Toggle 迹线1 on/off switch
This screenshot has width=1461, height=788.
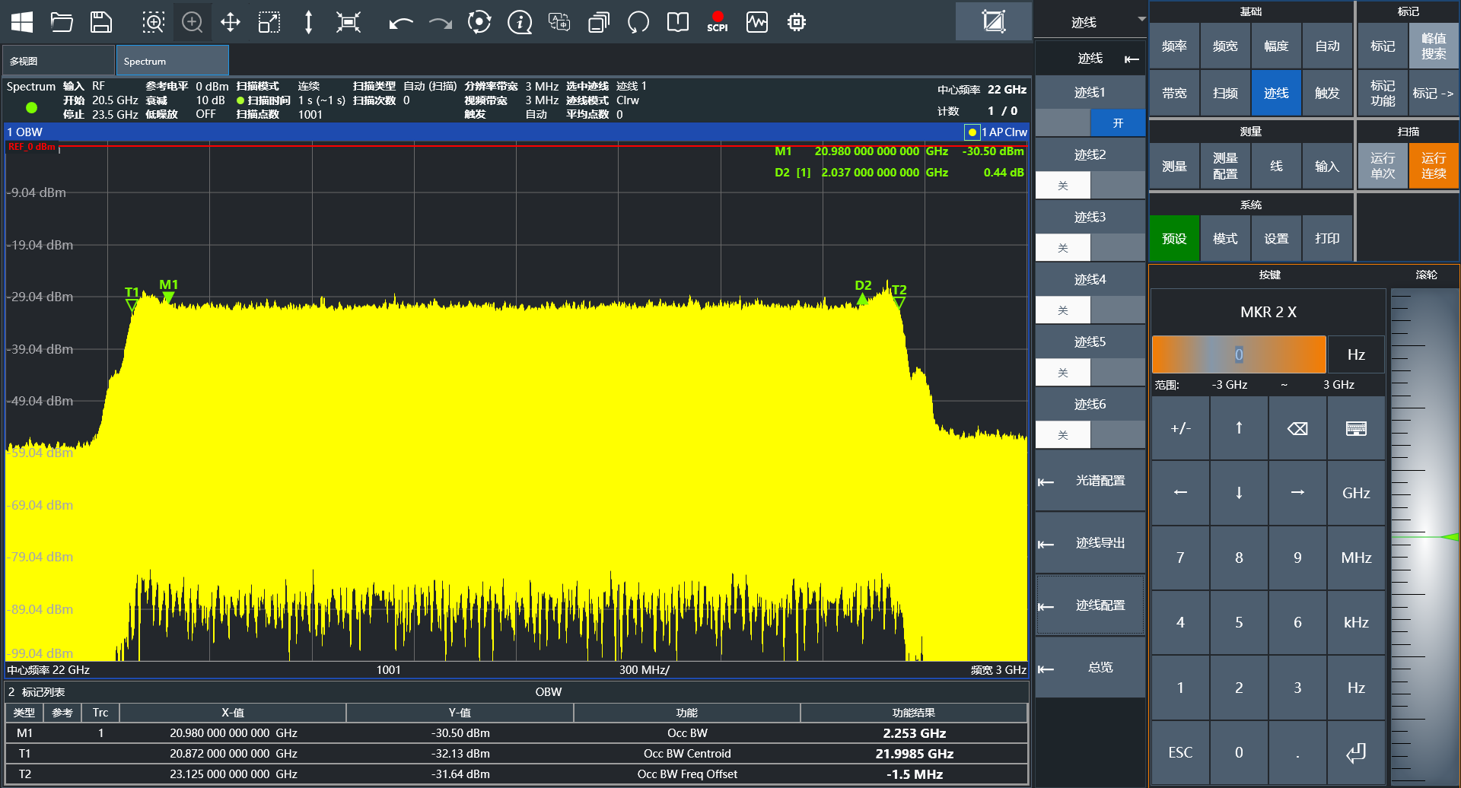pos(1090,122)
